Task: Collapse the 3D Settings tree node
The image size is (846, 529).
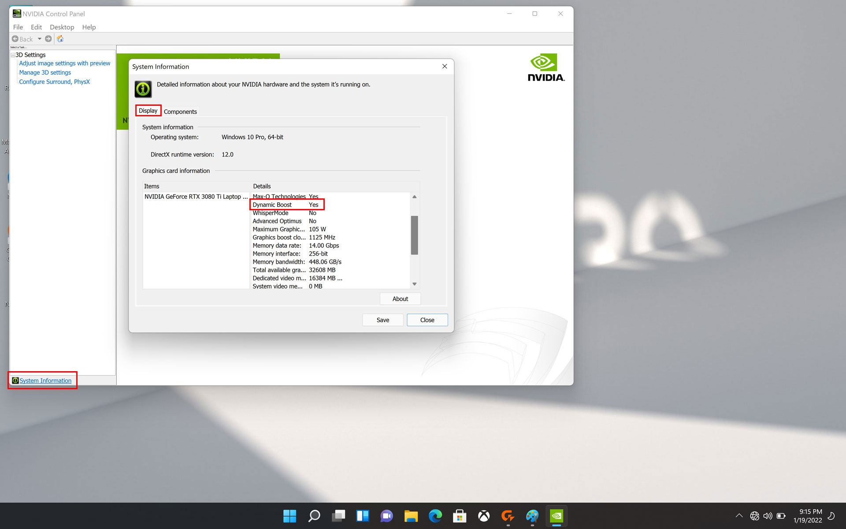Action: pos(13,55)
